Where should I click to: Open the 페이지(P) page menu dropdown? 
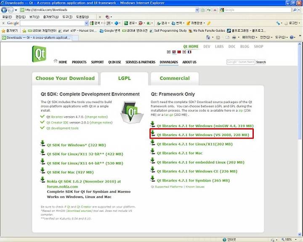(250, 38)
